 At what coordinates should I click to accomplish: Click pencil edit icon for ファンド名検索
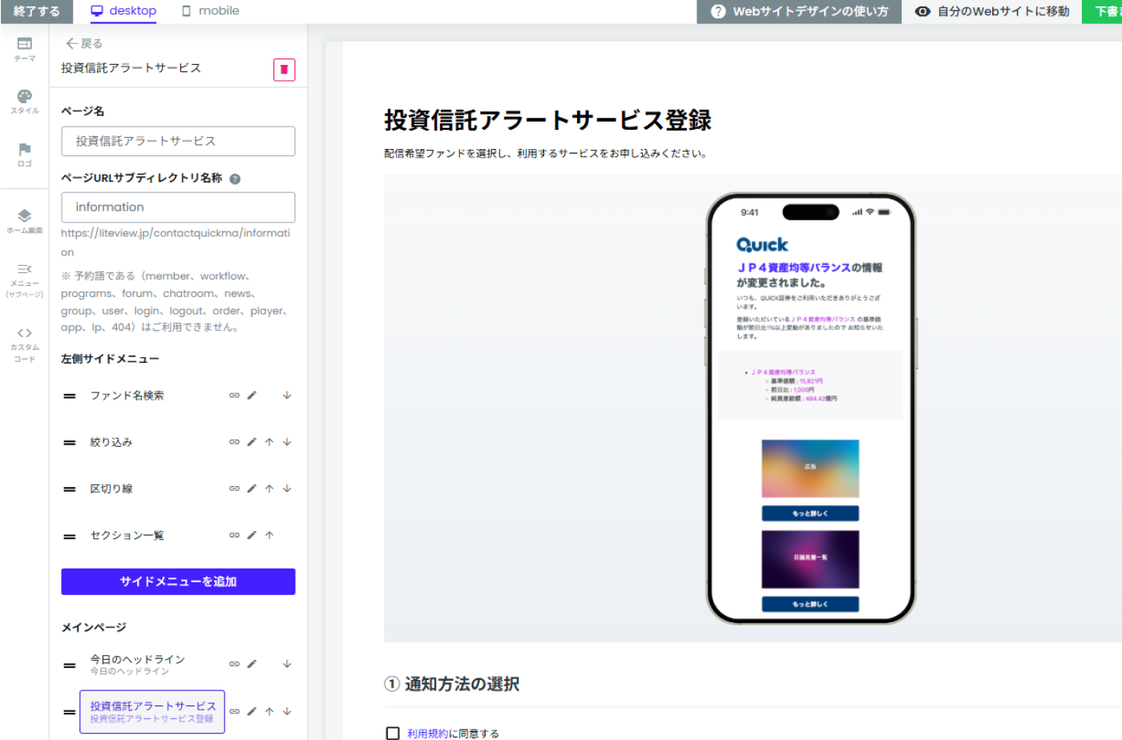click(252, 396)
